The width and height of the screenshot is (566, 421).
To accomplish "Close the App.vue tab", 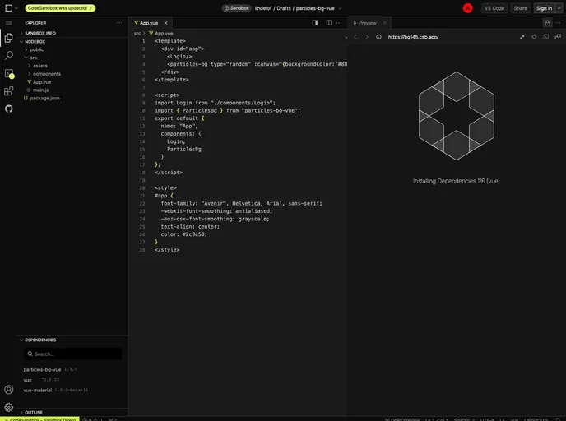I will 165,23.
